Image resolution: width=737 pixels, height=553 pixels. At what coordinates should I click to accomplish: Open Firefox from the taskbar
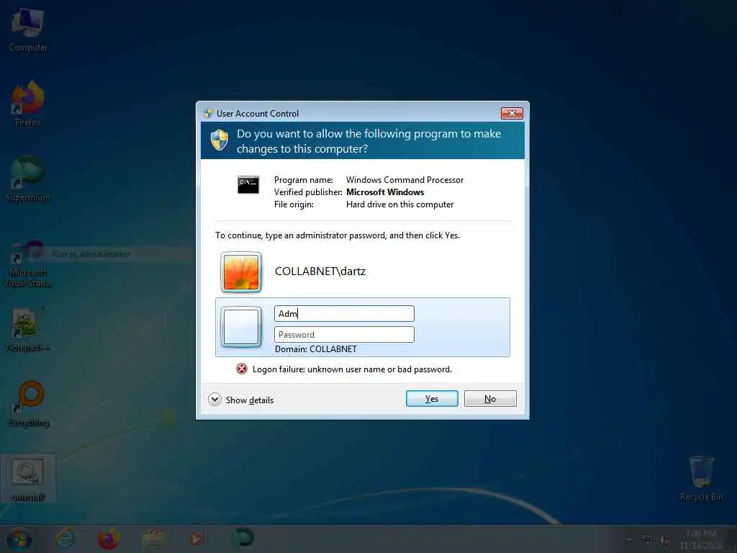click(108, 539)
